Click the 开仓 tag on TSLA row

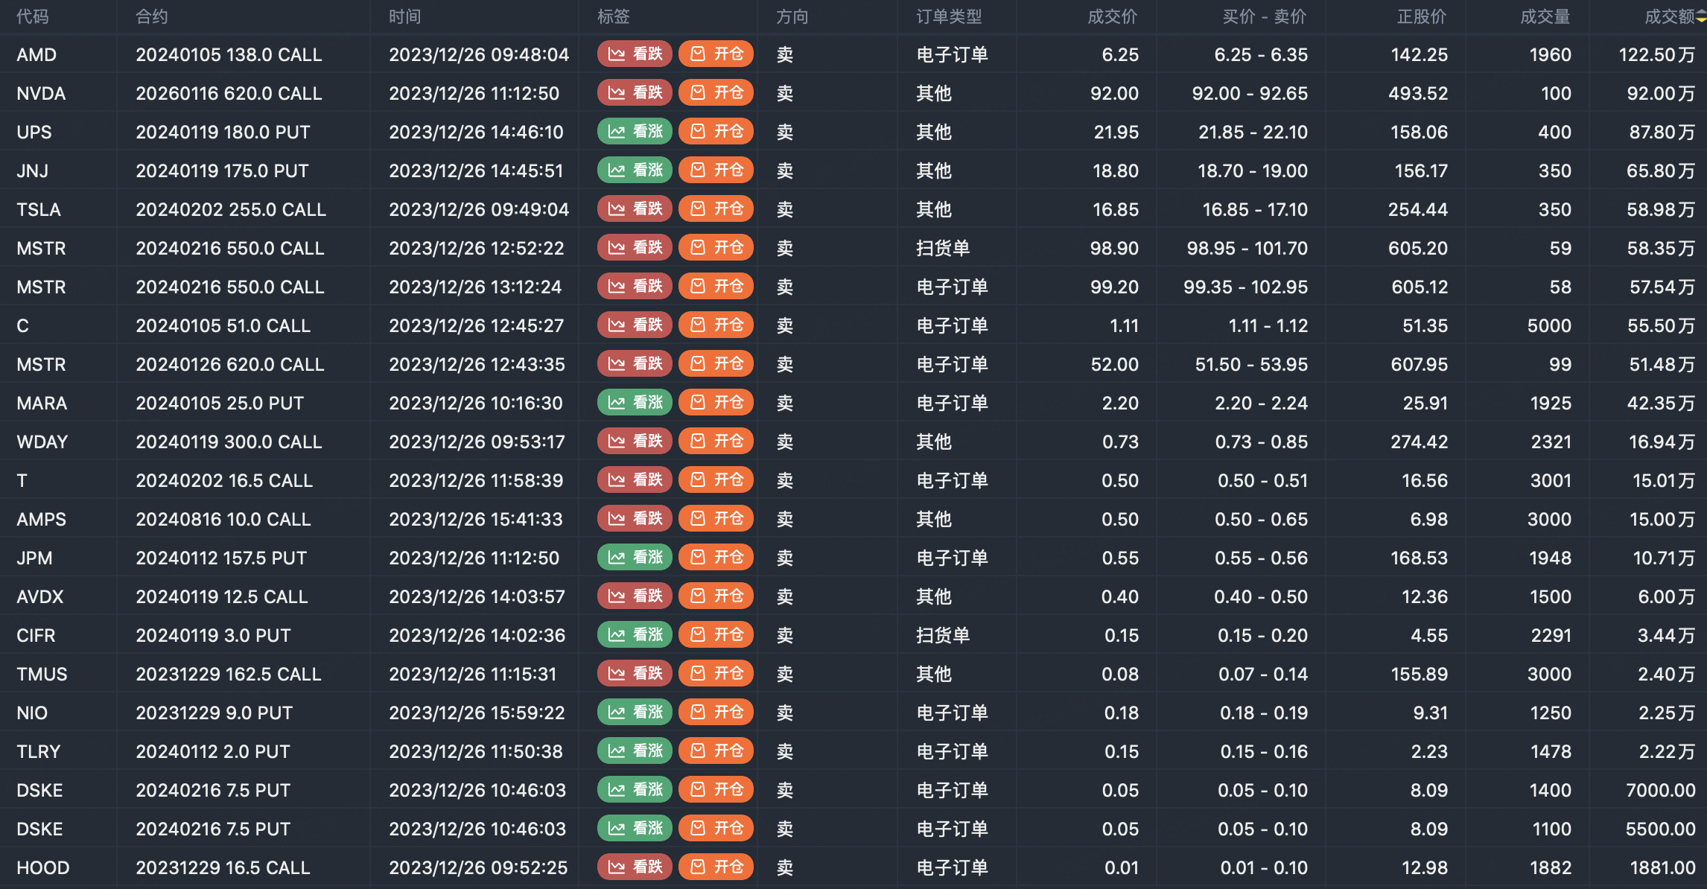tap(716, 209)
